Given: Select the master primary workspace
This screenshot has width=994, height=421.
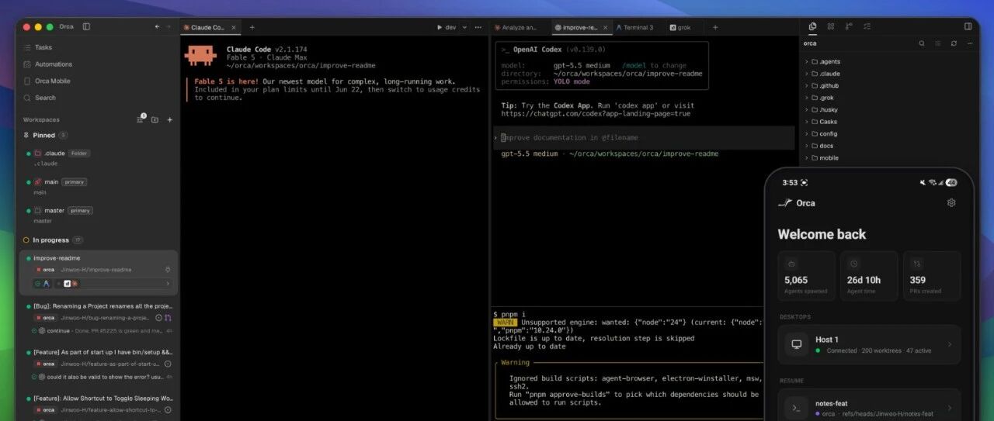Looking at the screenshot, I should (99, 215).
